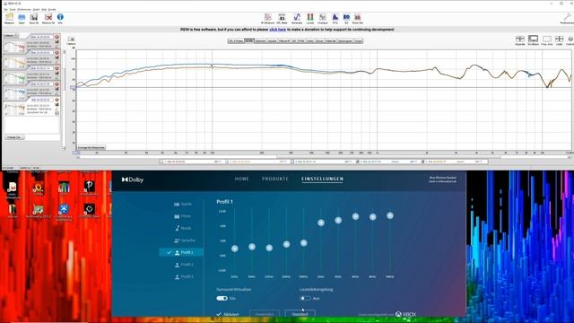Image resolution: width=574 pixels, height=323 pixels.
Task: Switch to the Waterfall graph tab
Action: (331, 41)
